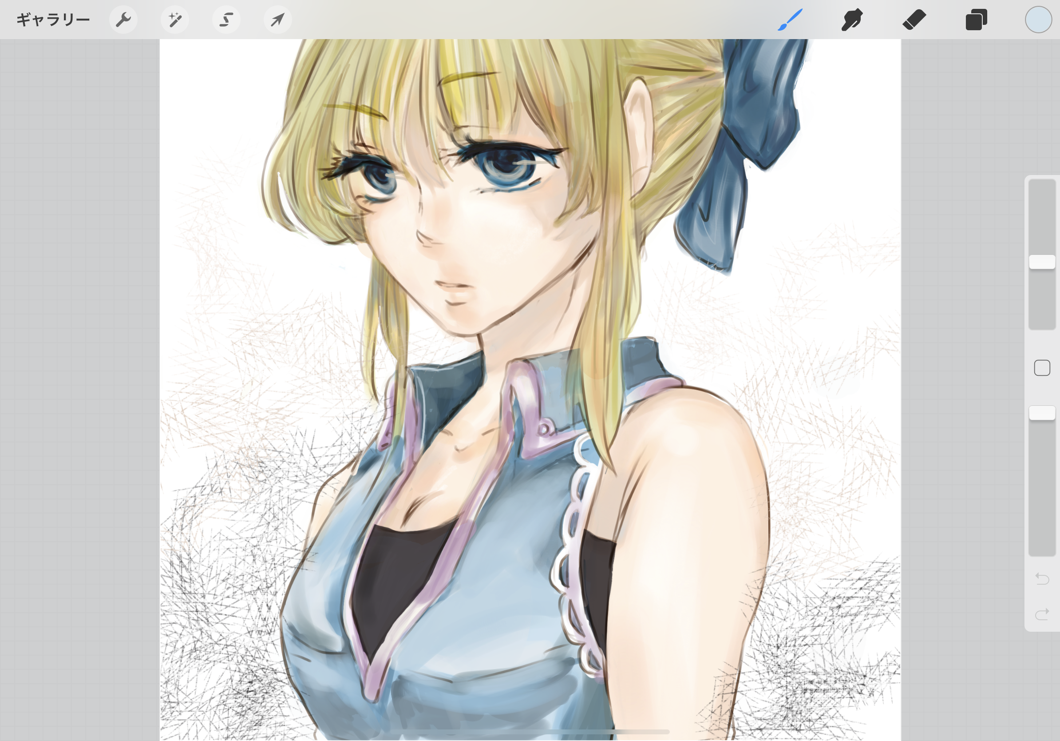Click the brush opacity slider handle

tap(1042, 413)
